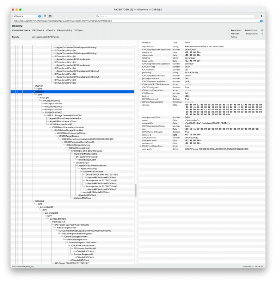
Task: Switch to the outline list view icon
Action: [x=45, y=16]
